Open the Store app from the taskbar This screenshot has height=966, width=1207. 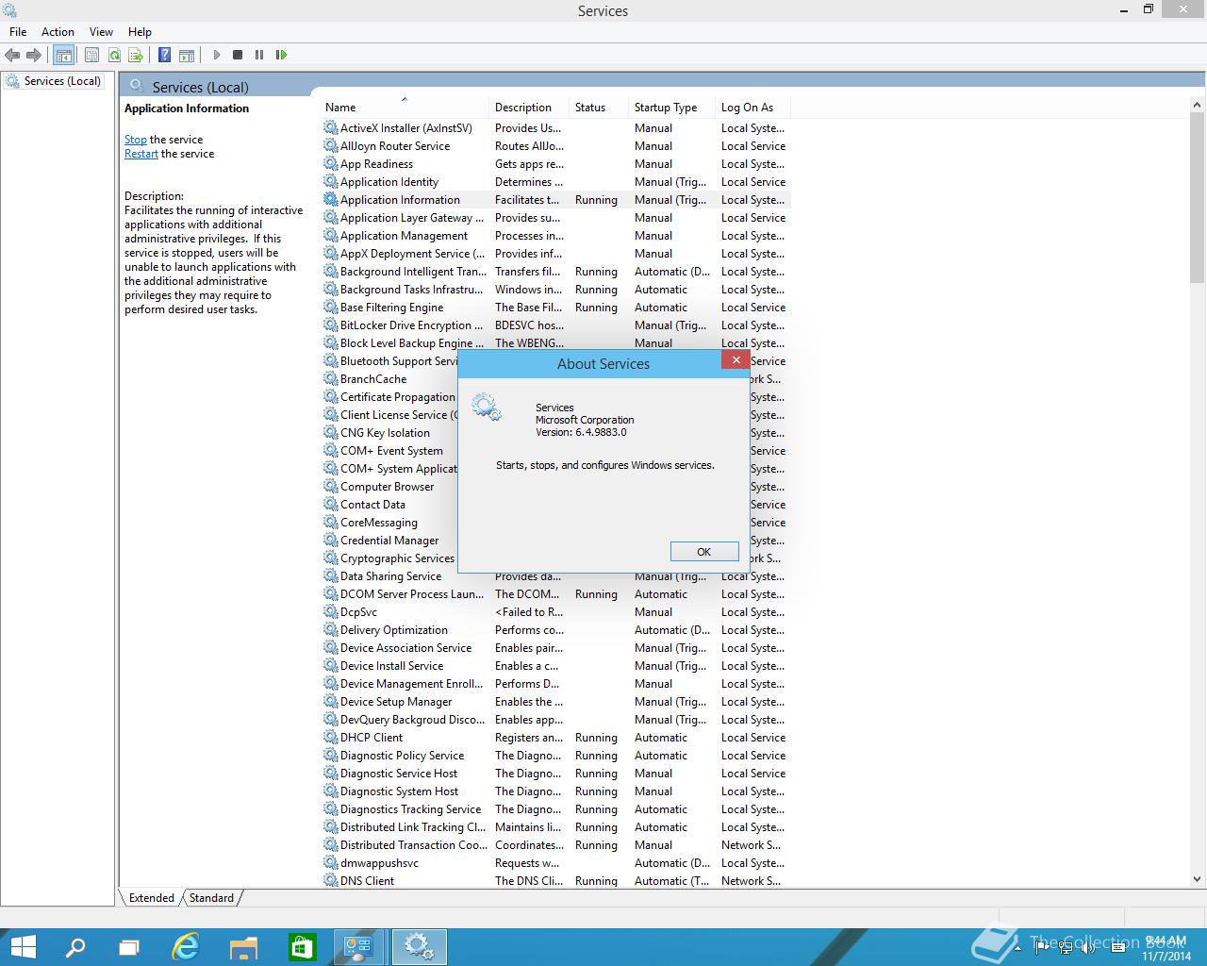(302, 947)
